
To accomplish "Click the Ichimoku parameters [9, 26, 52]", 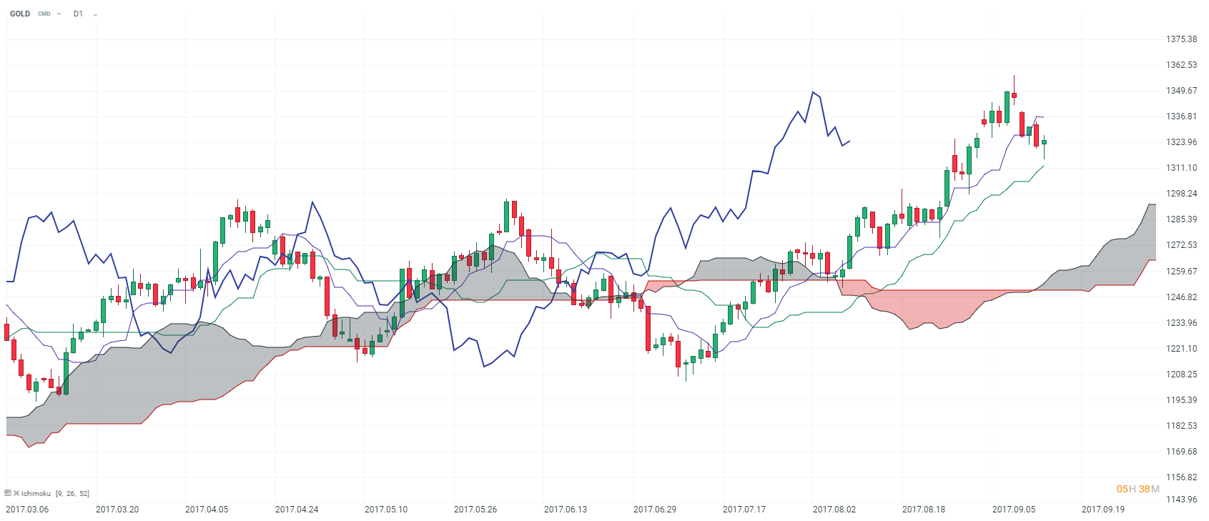I will tap(72, 493).
